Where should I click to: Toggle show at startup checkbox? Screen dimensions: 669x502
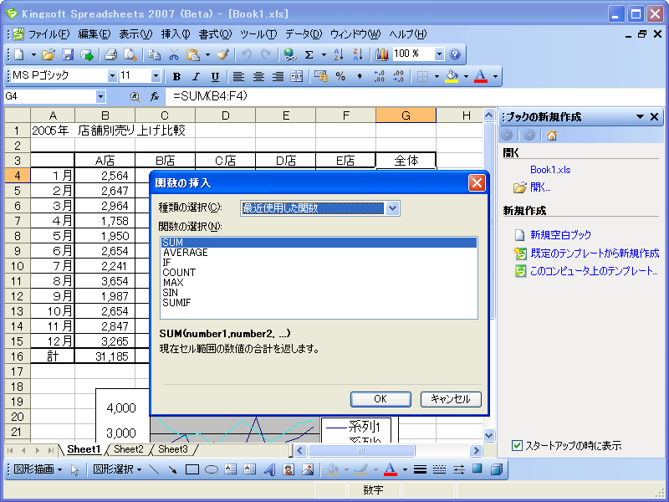(517, 446)
